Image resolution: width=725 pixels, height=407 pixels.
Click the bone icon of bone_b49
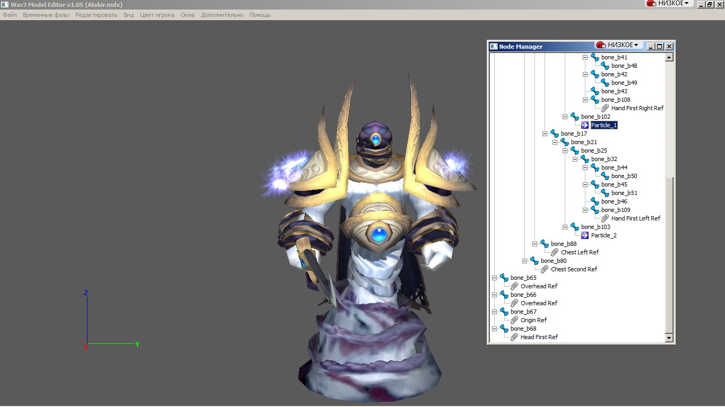point(605,83)
